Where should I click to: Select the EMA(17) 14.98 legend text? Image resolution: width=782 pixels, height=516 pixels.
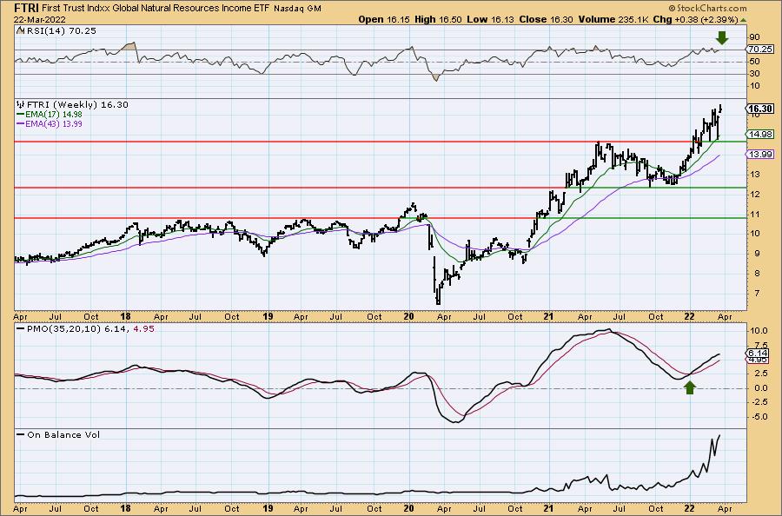pyautogui.click(x=53, y=114)
